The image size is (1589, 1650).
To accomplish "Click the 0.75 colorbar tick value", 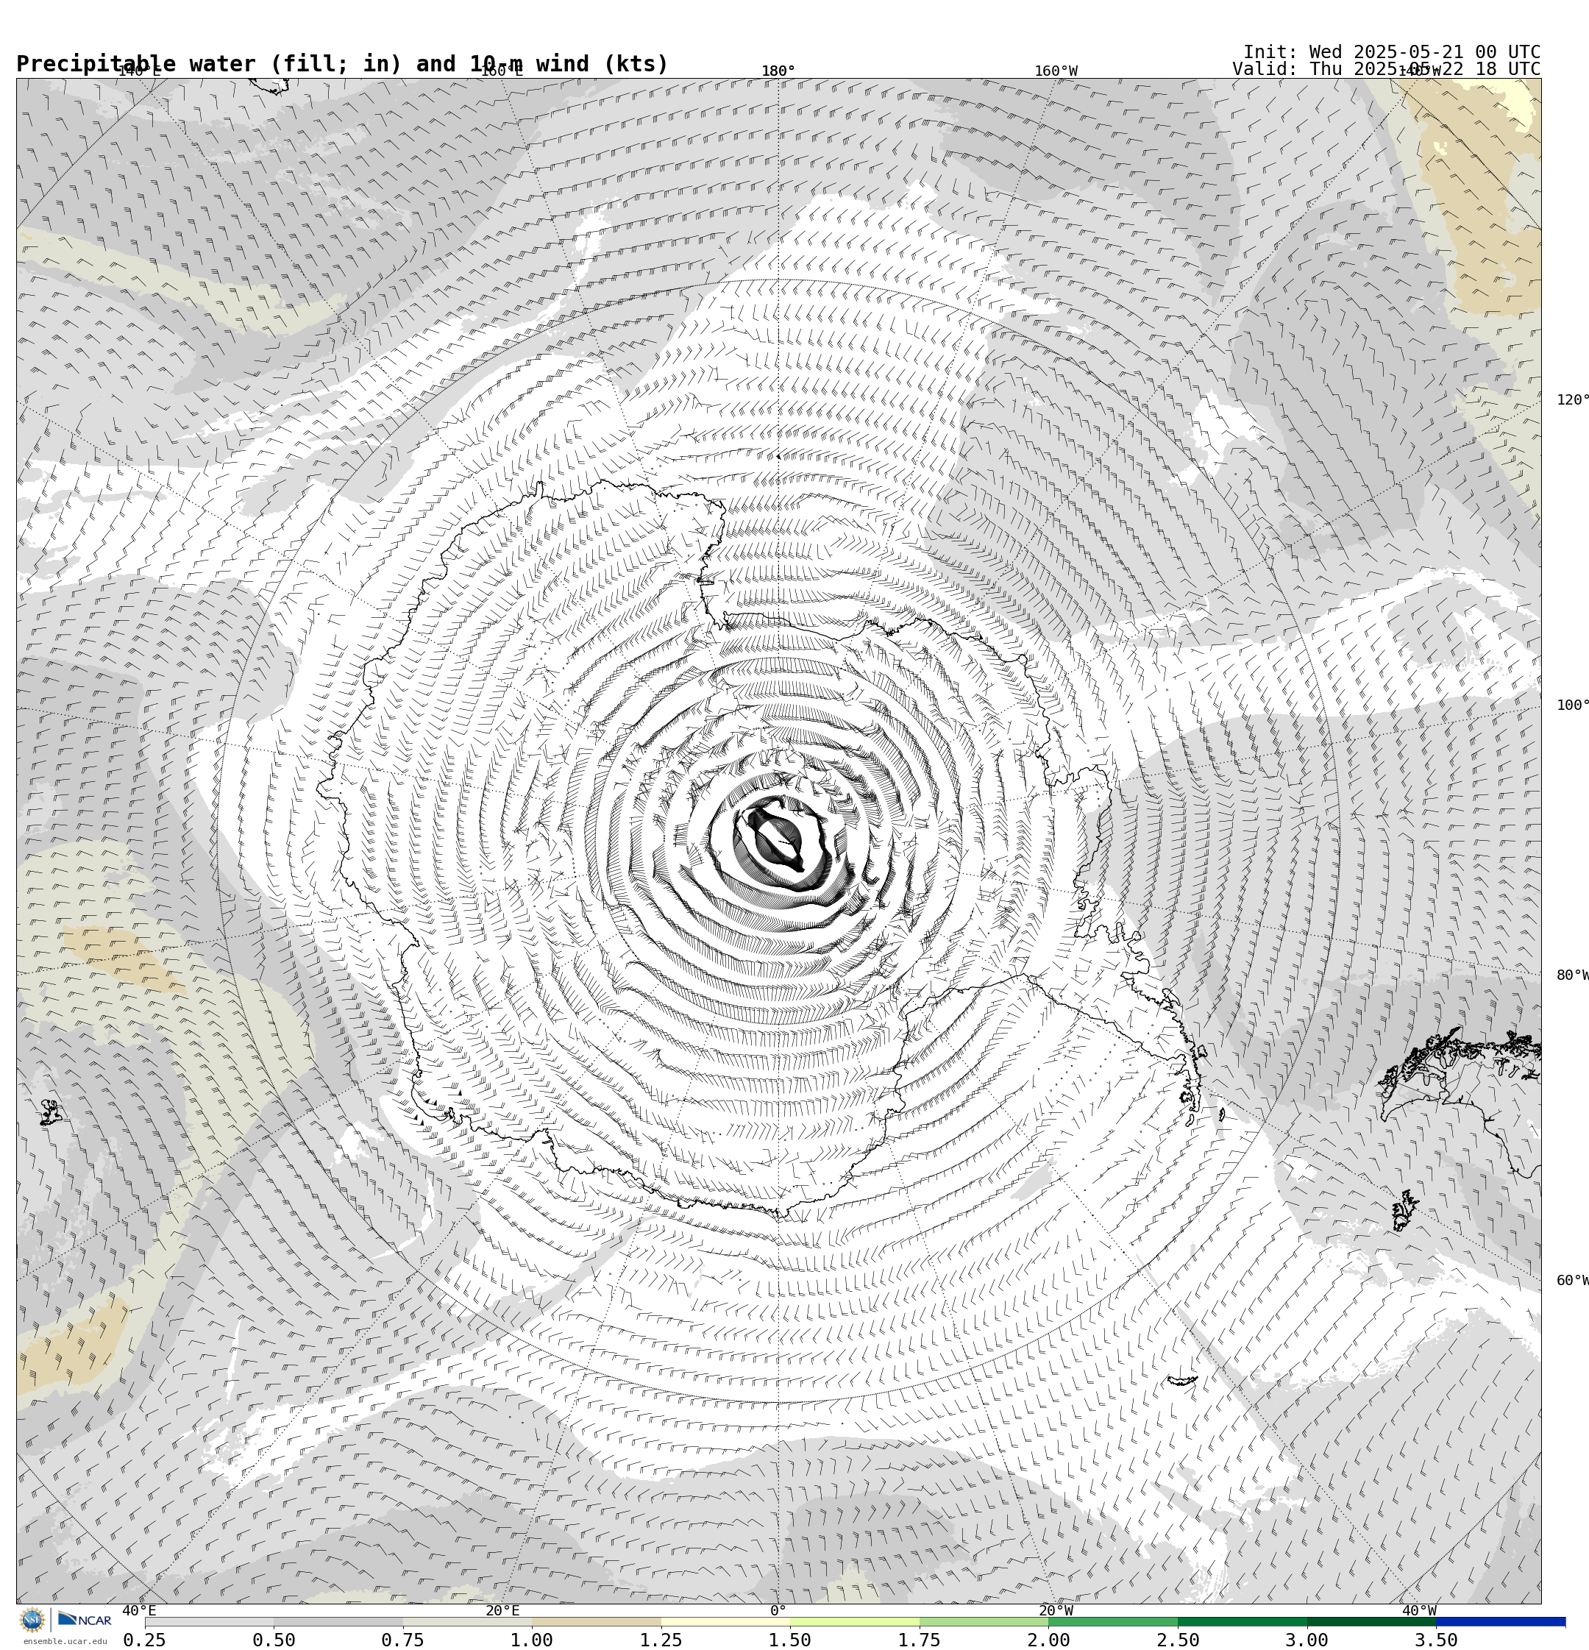I will coord(402,1640).
